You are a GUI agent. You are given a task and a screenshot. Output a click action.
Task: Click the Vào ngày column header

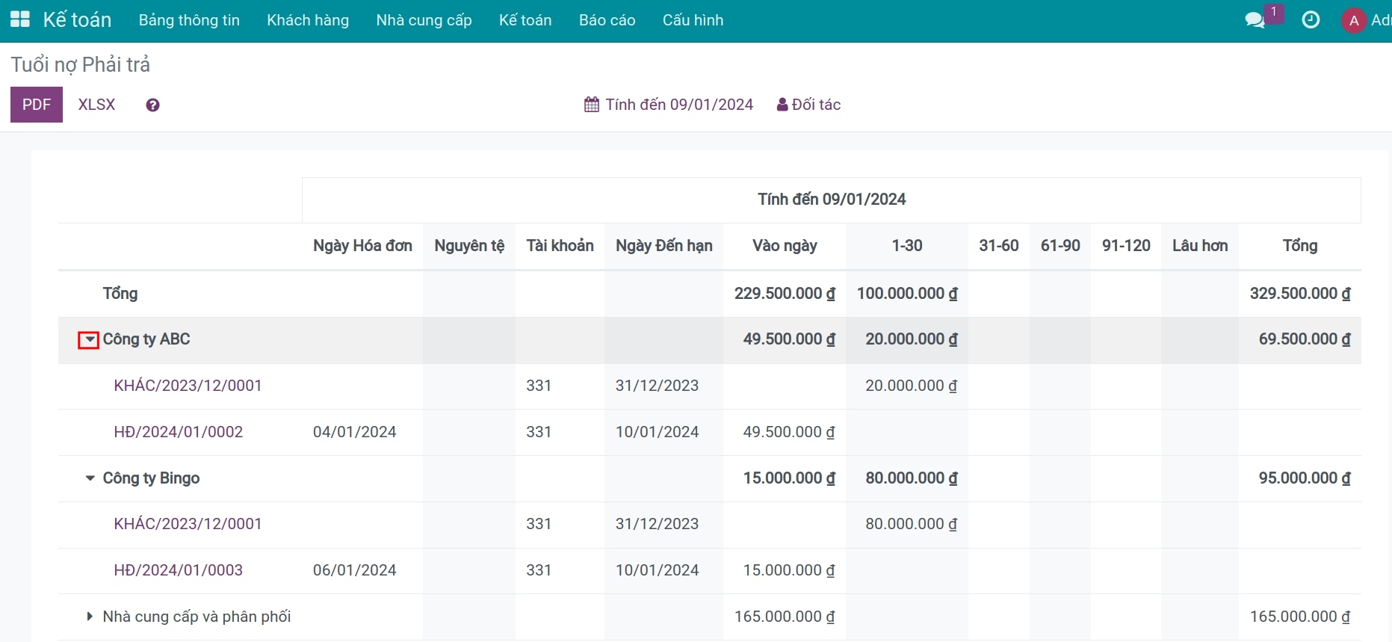click(x=785, y=246)
